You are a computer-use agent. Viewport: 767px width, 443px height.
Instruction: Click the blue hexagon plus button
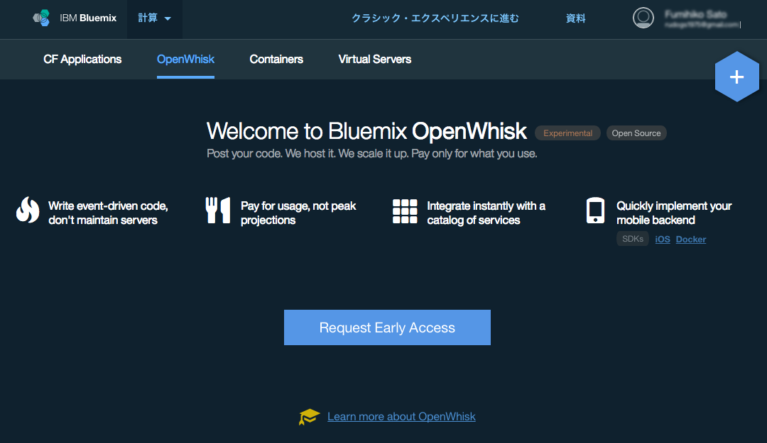pos(736,77)
